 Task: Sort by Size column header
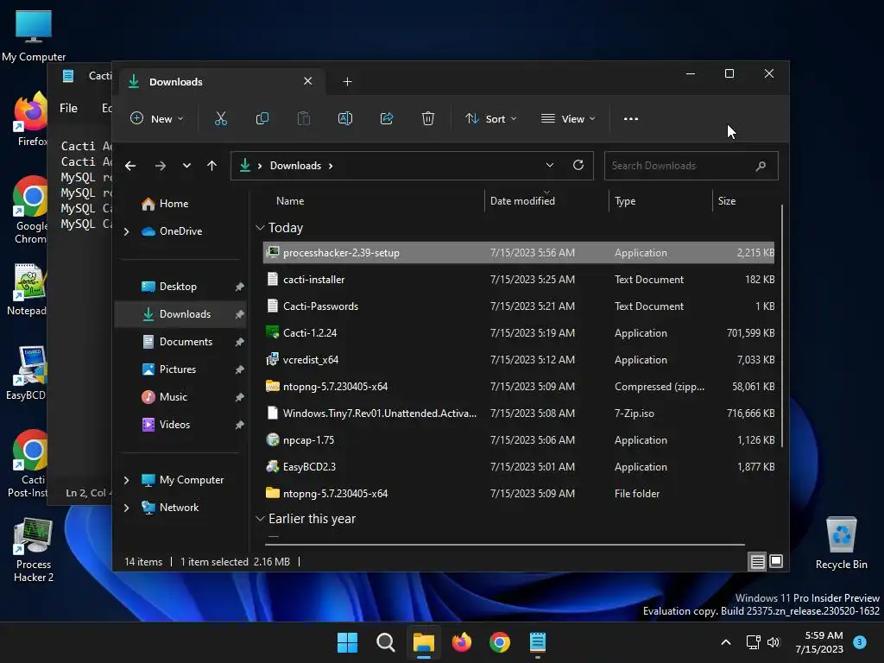(727, 201)
